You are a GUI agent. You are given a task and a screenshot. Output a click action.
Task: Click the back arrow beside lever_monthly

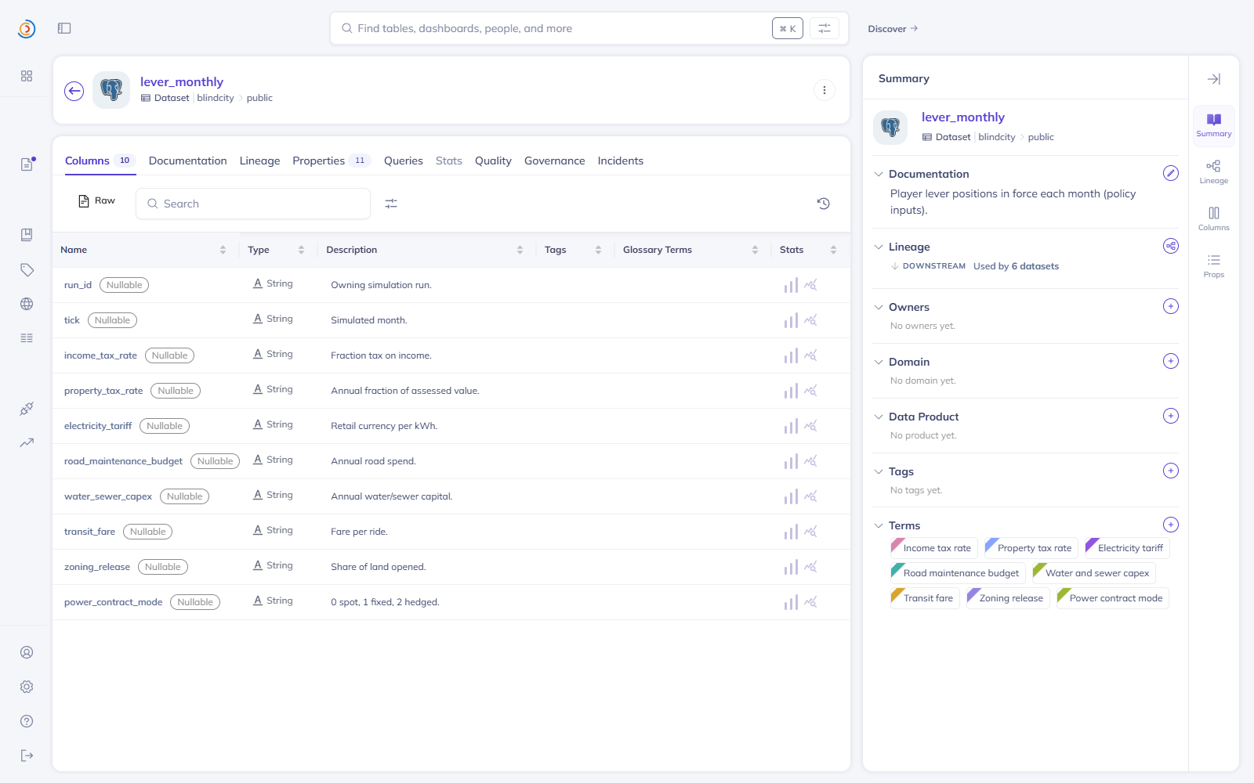(74, 91)
